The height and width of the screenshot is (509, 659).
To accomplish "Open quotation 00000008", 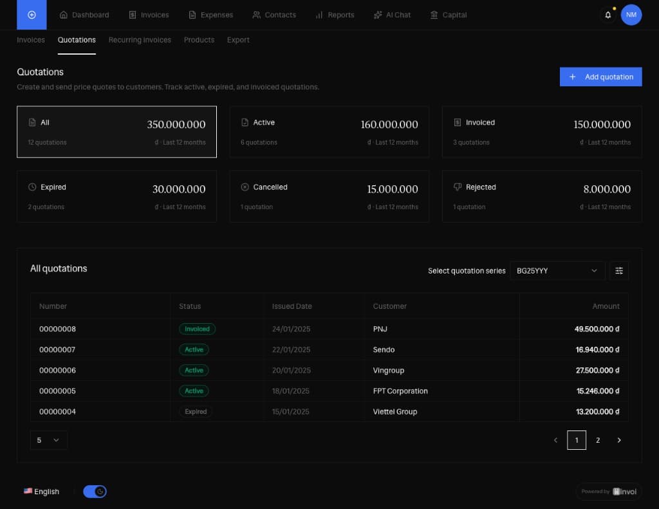I will [x=57, y=329].
